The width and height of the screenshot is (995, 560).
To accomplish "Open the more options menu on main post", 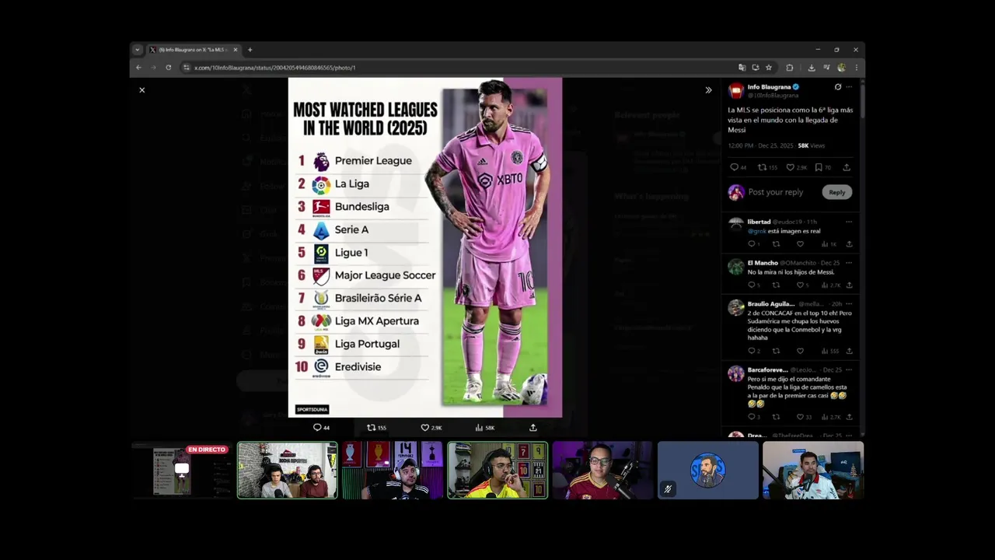I will 849,87.
